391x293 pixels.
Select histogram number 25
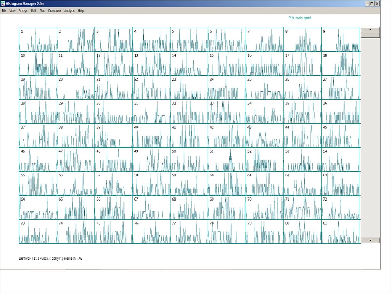tap(265, 88)
